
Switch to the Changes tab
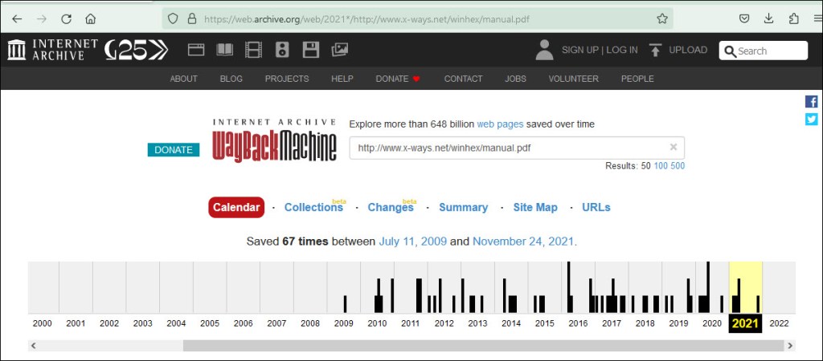(391, 208)
